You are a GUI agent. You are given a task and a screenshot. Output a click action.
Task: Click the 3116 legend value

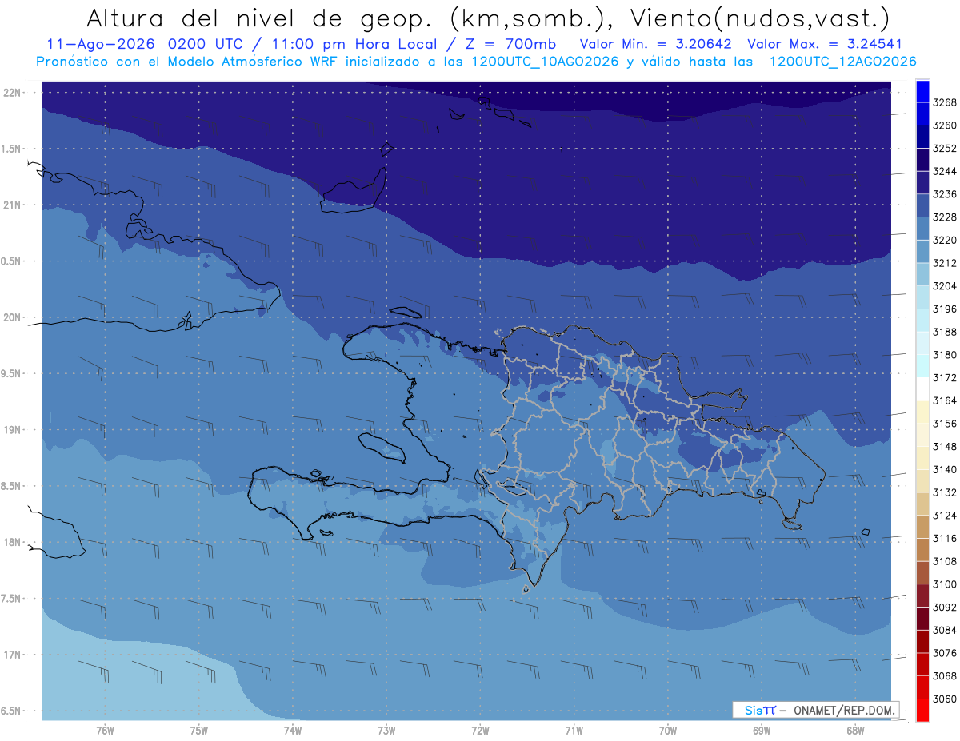coord(945,538)
